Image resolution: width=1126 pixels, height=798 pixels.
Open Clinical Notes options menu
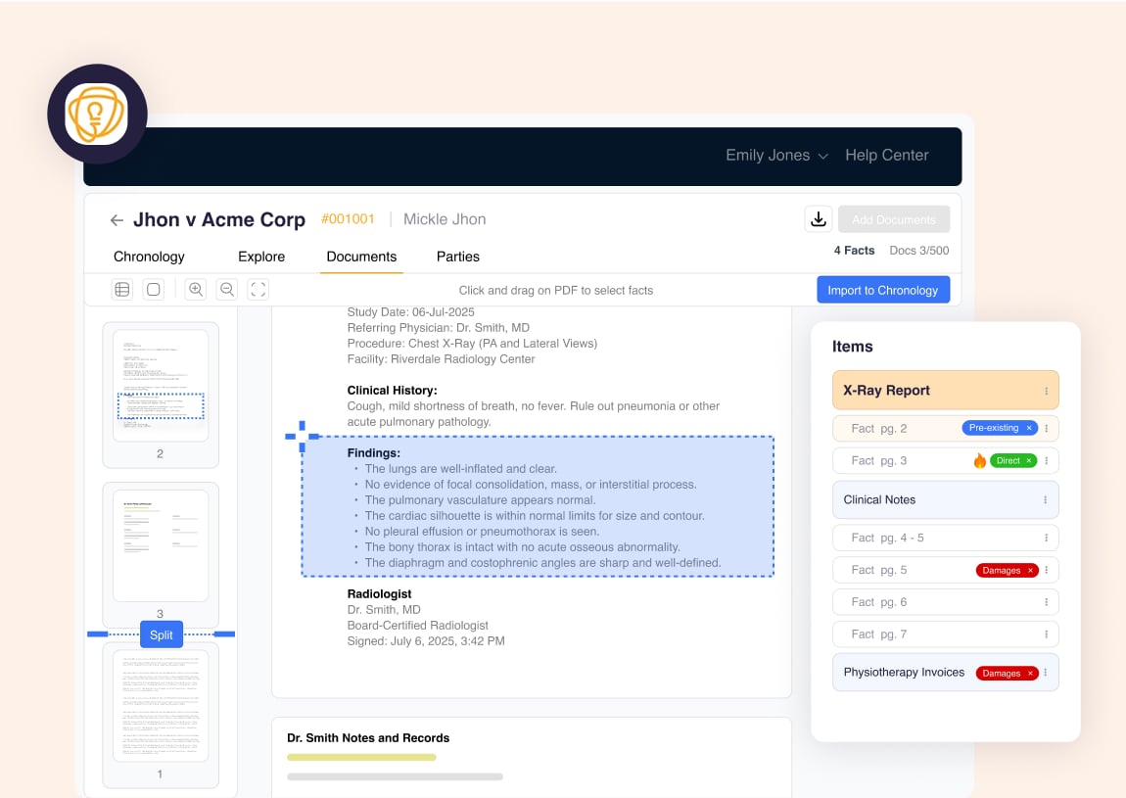(x=1046, y=500)
